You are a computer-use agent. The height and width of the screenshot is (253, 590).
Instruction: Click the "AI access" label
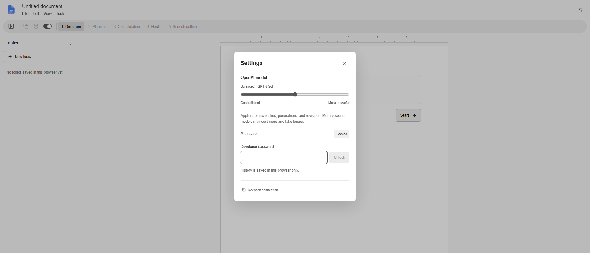[x=249, y=134]
